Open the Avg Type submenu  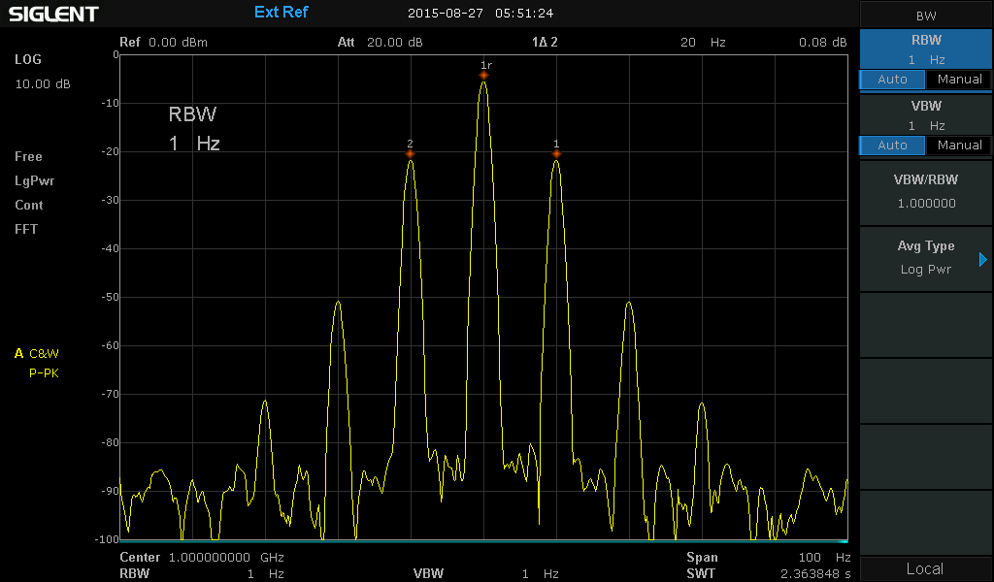925,258
